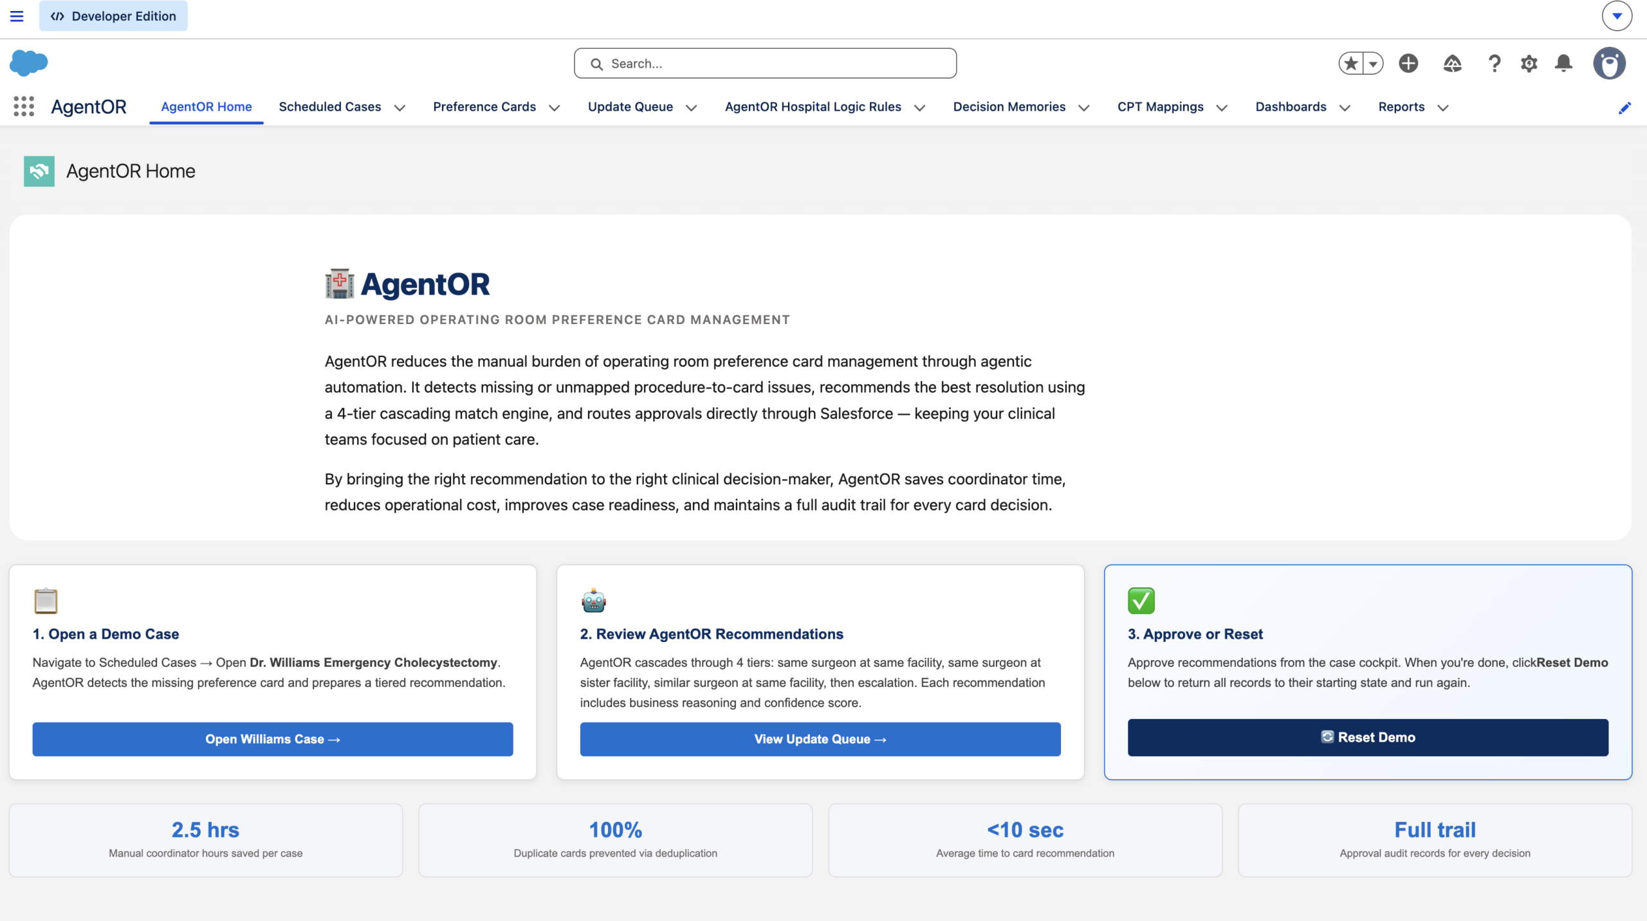This screenshot has width=1647, height=921.
Task: Click the Open Williams Case button
Action: (273, 739)
